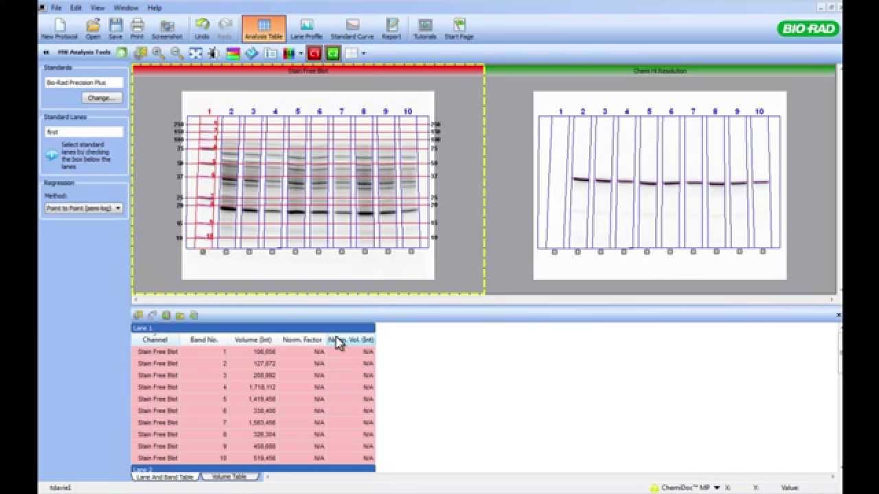
Task: Click the image transform icon
Action: click(214, 53)
